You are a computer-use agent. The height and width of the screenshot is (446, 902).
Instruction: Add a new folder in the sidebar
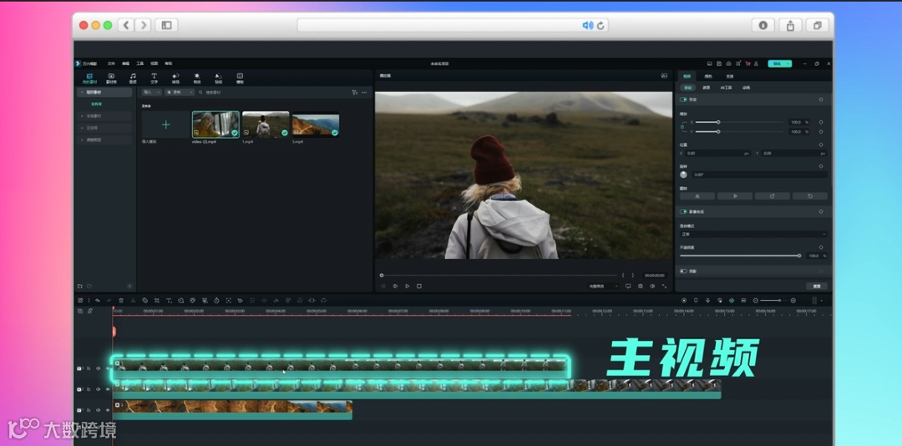point(80,286)
